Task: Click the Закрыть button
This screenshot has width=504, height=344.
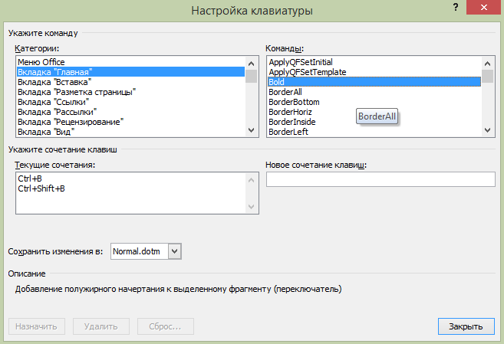Action: [466, 326]
